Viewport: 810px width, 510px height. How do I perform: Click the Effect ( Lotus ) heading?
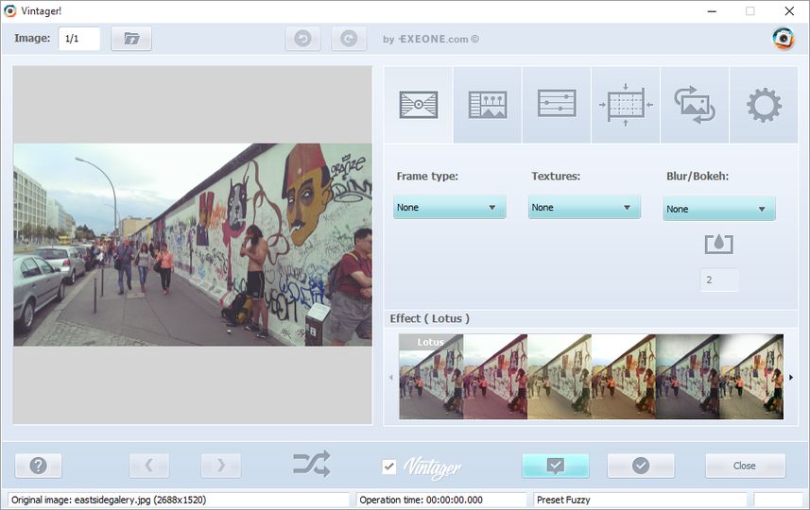[x=430, y=318]
